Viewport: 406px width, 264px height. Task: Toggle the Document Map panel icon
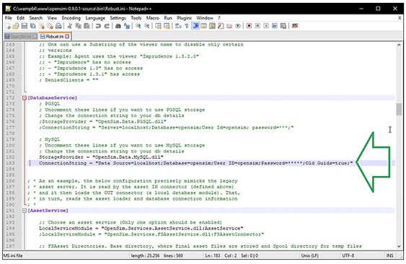pos(212,26)
